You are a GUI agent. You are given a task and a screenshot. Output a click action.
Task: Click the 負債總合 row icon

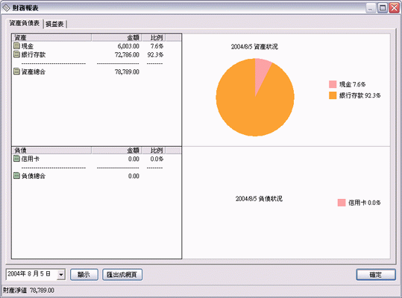pos(16,176)
